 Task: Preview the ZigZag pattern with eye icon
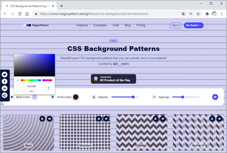[163, 118]
